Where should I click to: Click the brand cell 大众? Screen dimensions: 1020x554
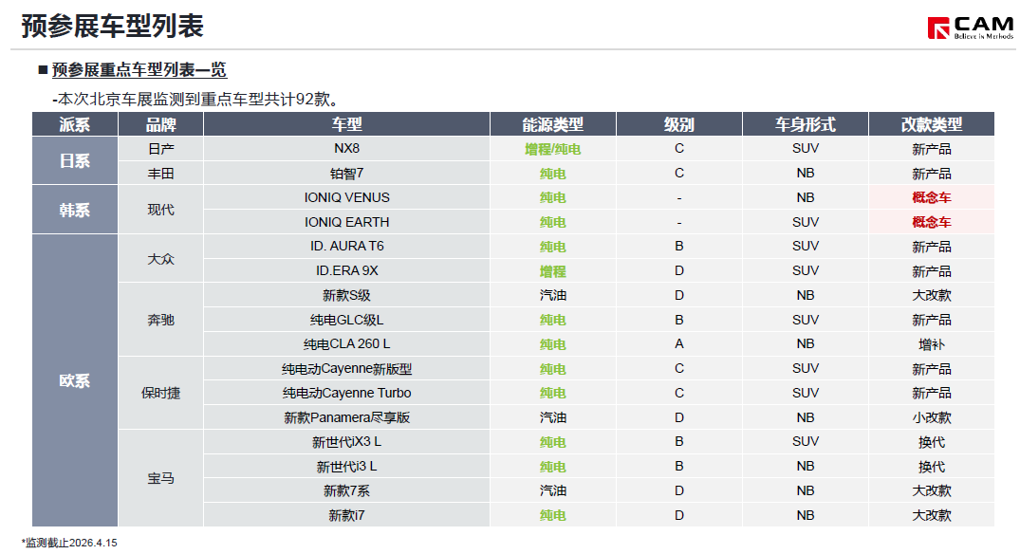pos(160,259)
